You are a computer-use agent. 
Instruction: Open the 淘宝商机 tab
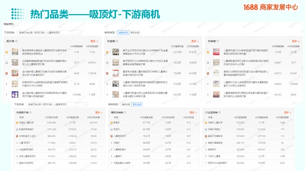point(9,24)
